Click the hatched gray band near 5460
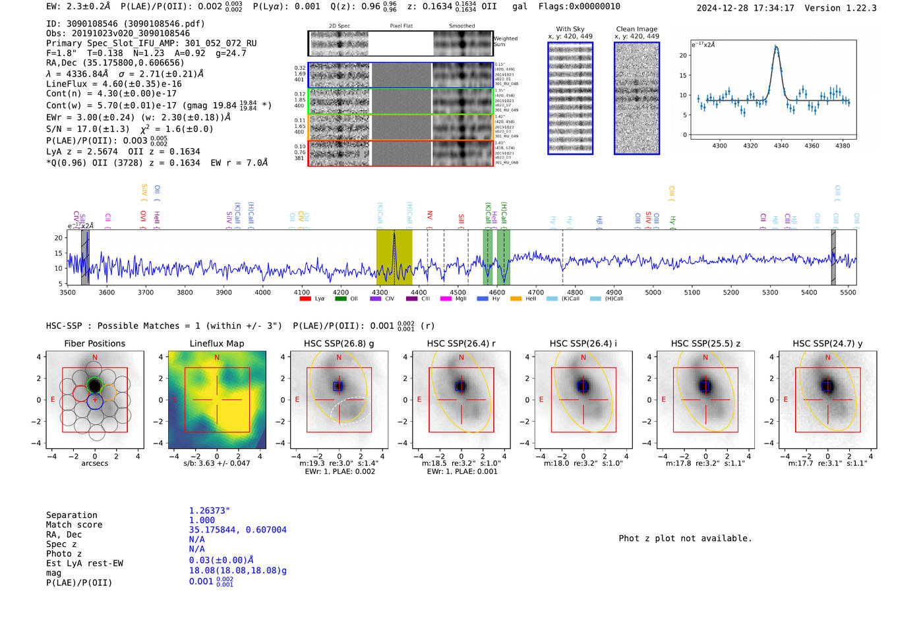The image size is (923, 628). (833, 257)
